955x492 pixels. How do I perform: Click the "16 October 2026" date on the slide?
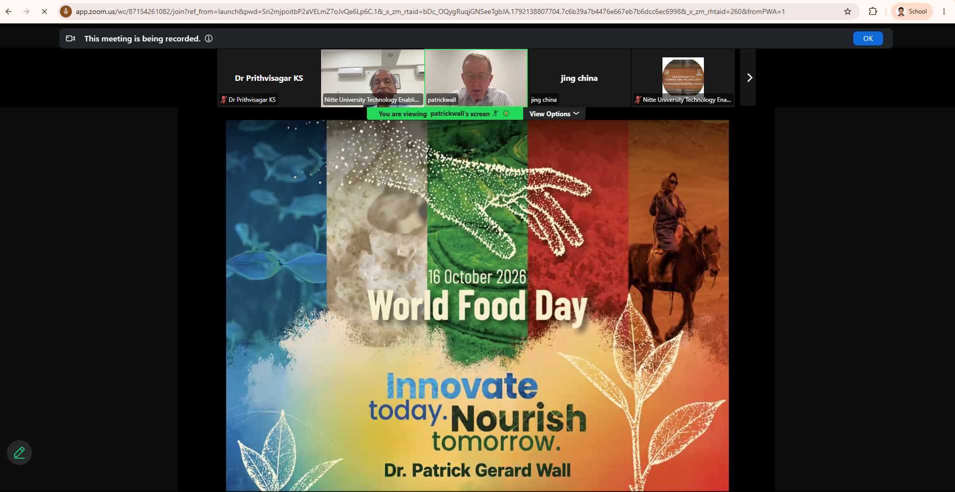point(477,277)
